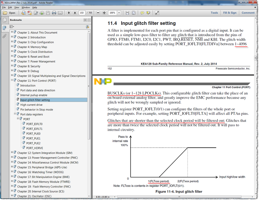Click the scrolling mode page icon
The width and height of the screenshot is (259, 200).
pos(127,13)
